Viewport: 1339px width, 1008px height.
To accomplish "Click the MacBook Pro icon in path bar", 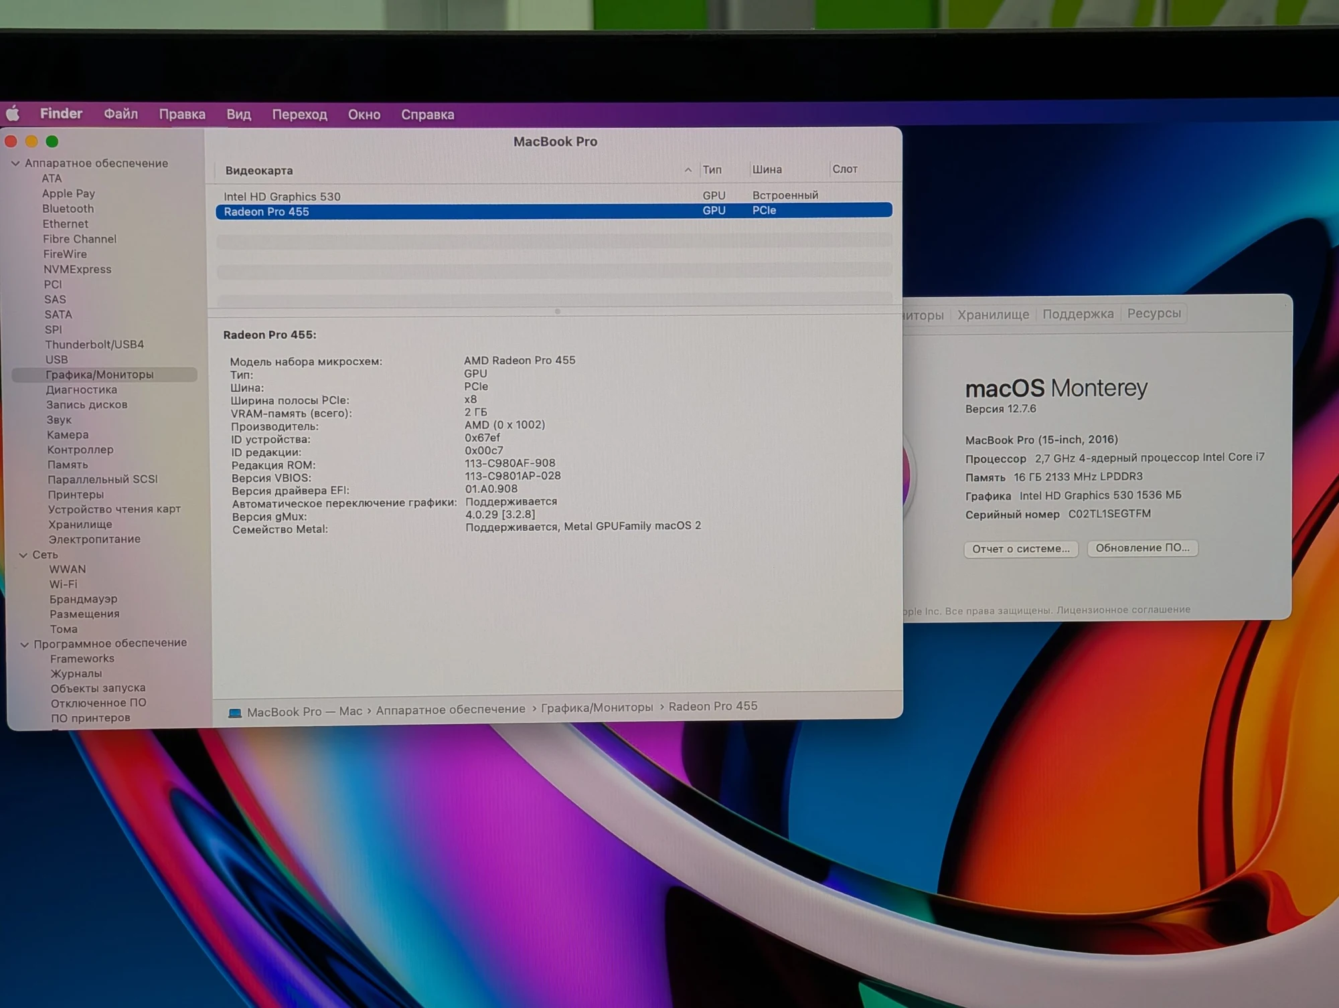I will 235,713.
